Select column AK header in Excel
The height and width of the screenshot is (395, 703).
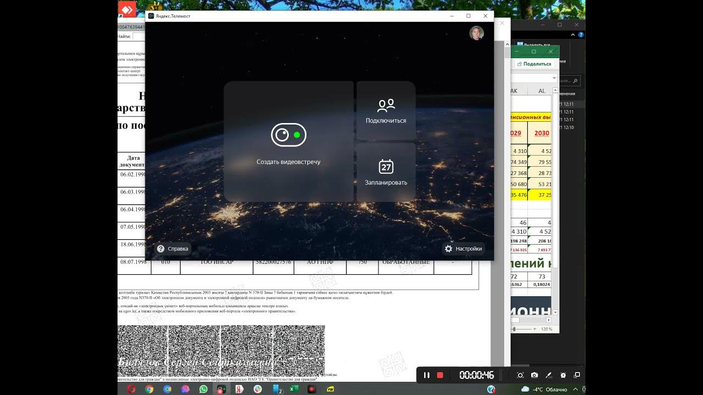[518, 91]
